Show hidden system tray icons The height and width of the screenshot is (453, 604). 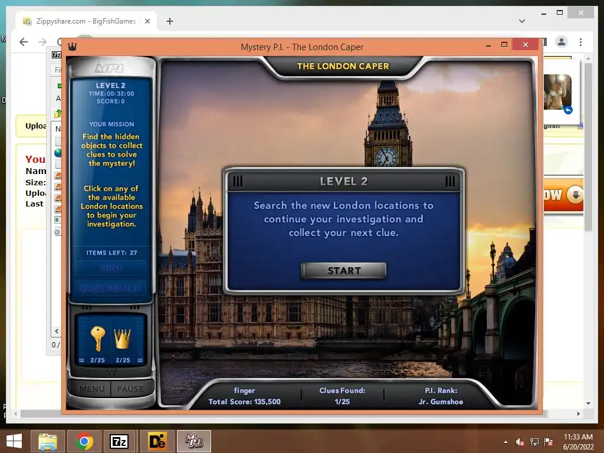coord(505,442)
